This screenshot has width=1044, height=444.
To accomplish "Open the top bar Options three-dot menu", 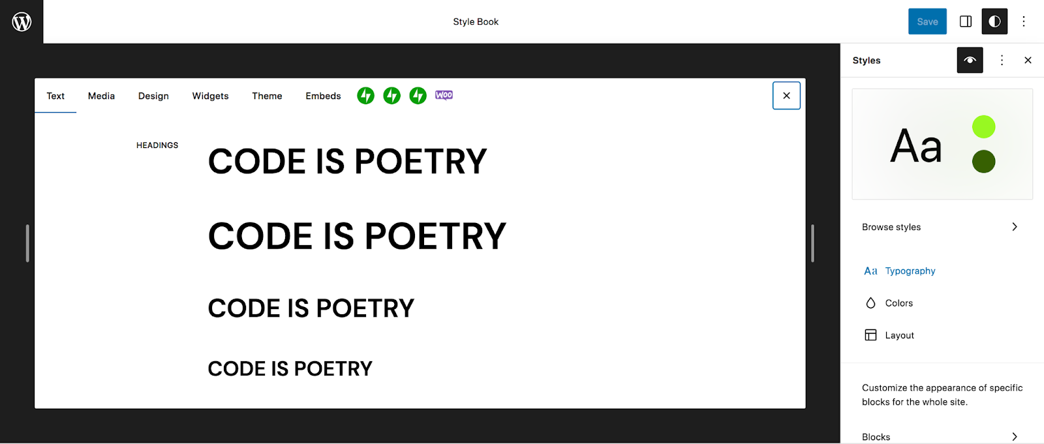I will tap(1023, 22).
